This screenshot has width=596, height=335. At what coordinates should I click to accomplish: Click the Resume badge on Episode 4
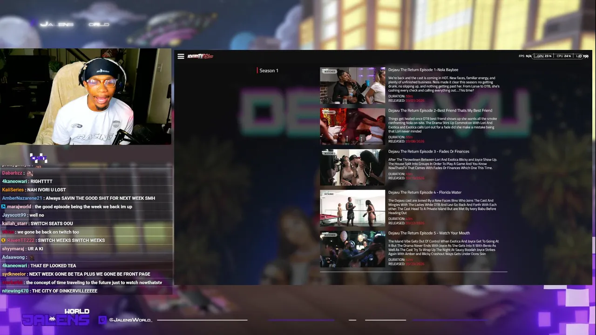(329, 194)
